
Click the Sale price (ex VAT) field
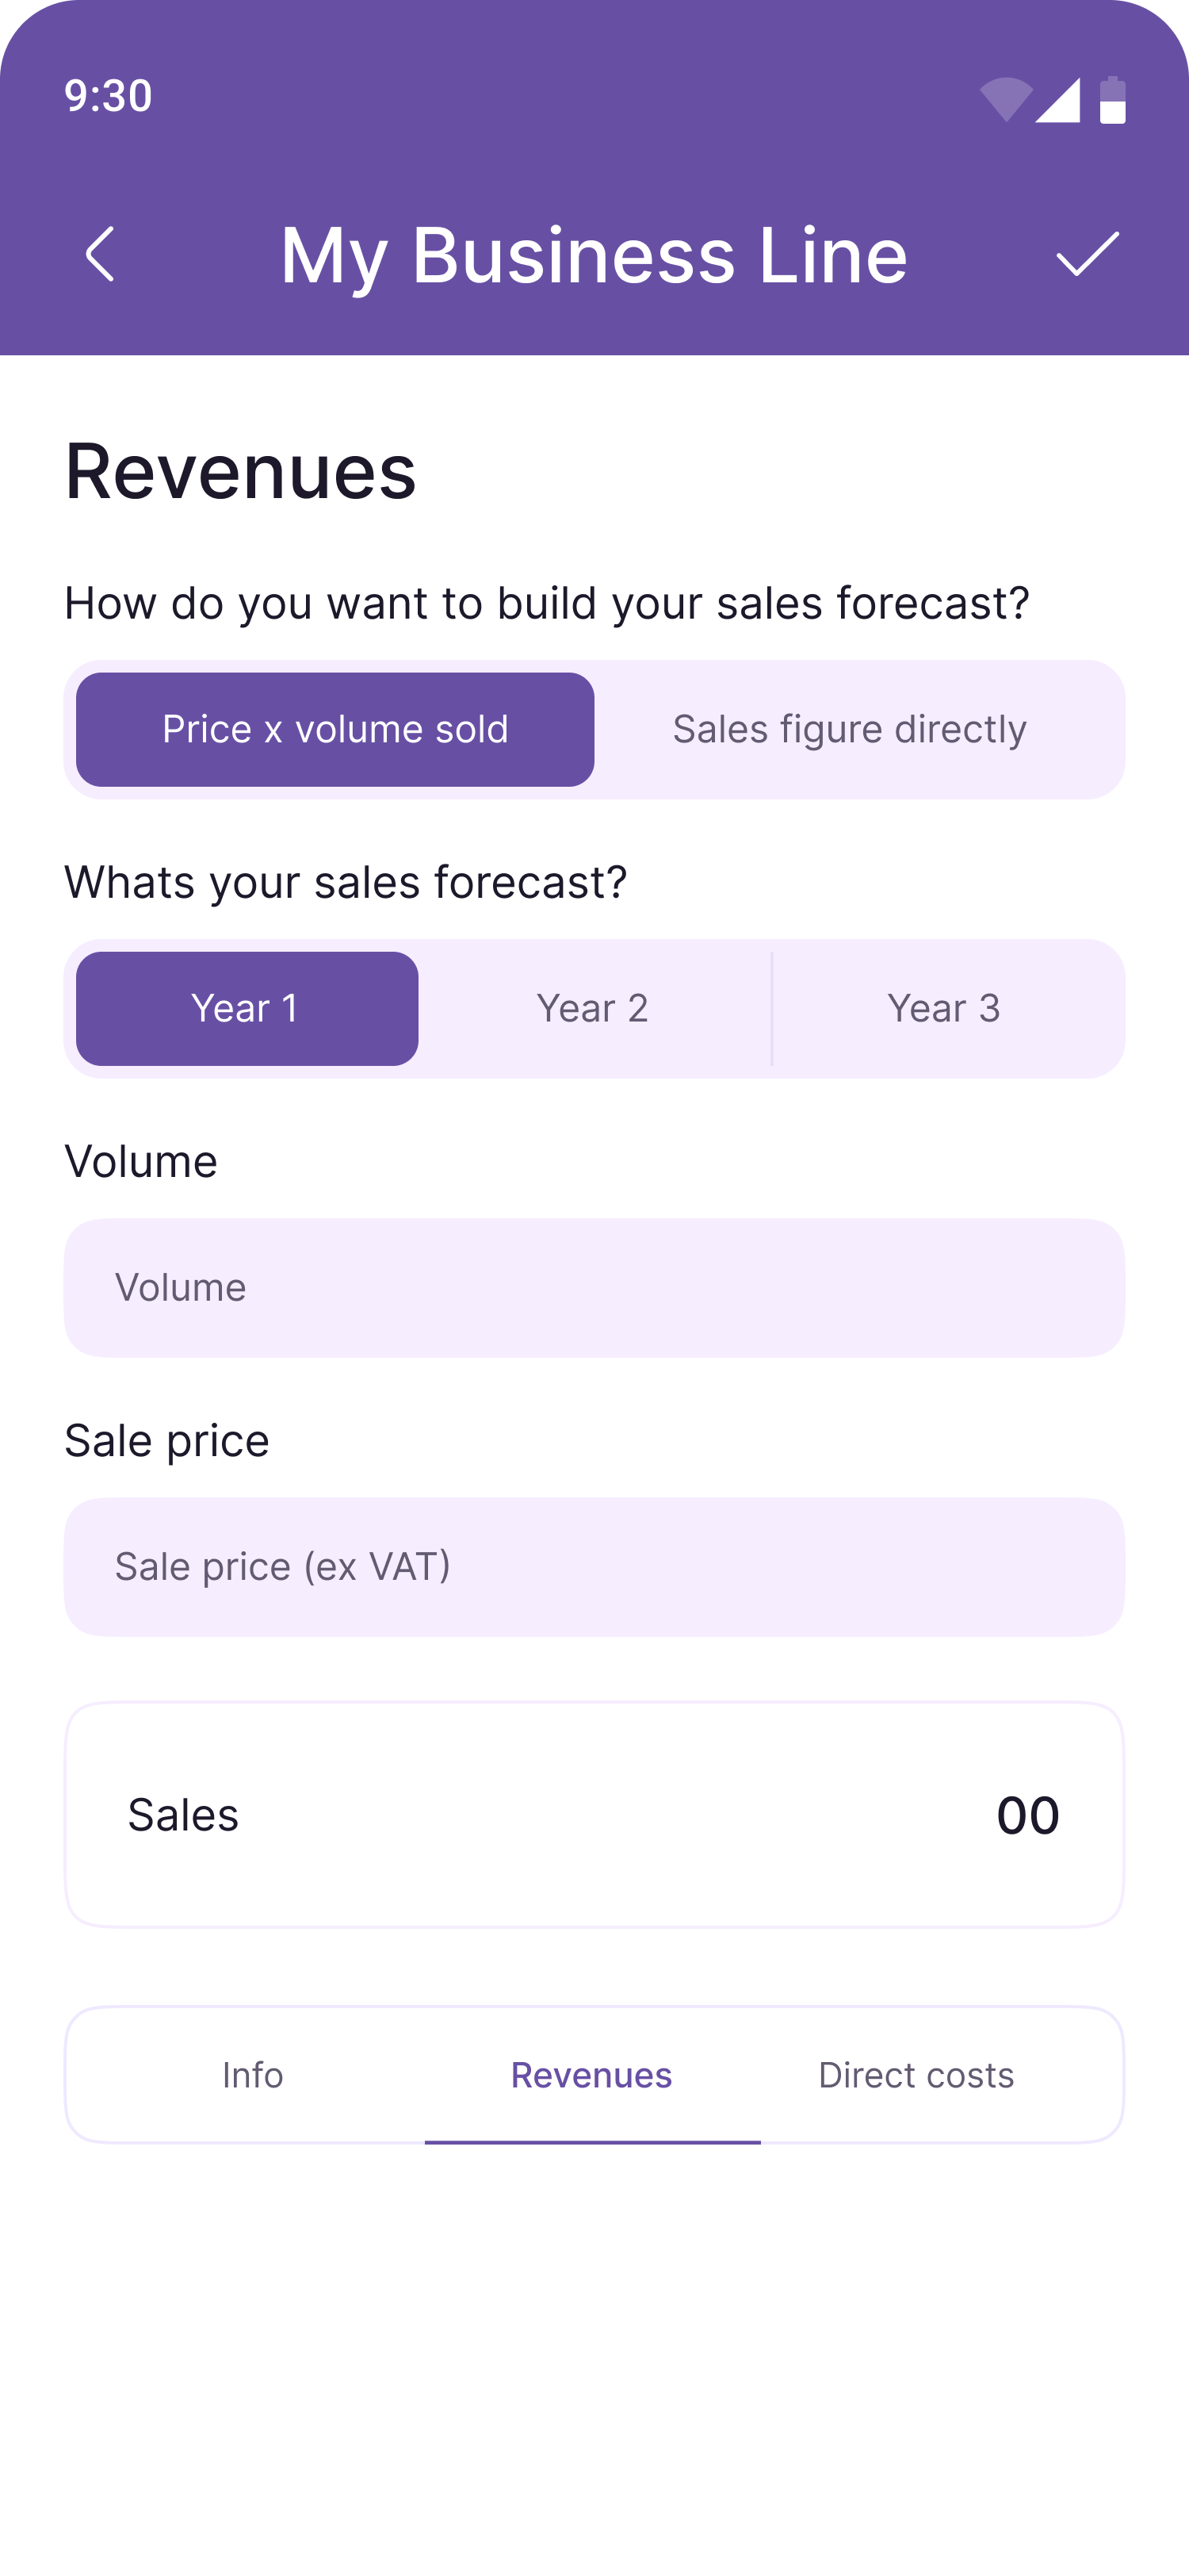[594, 1566]
